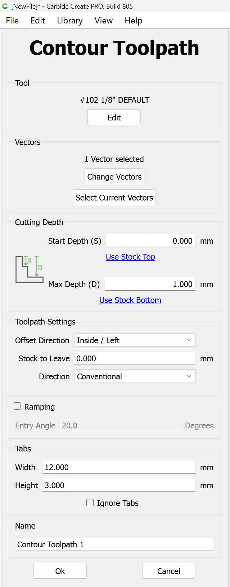Click Select Current Vectors button
Image resolution: width=230 pixels, height=587 pixels.
[114, 198]
